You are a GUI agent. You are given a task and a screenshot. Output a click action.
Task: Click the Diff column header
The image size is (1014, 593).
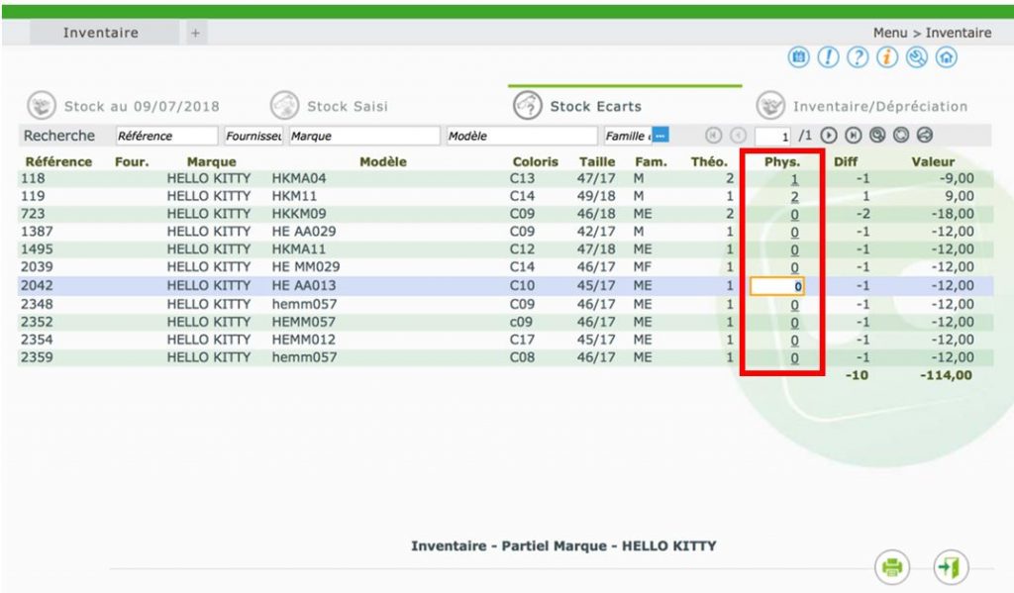(846, 161)
